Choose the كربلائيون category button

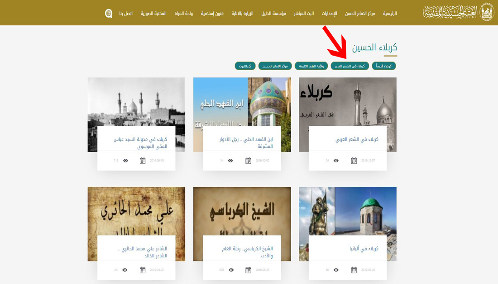click(245, 66)
